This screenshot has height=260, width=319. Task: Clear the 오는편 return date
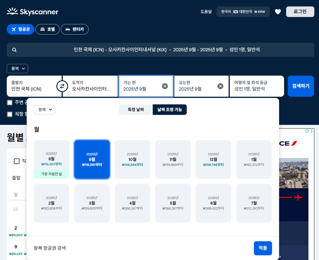(x=220, y=86)
